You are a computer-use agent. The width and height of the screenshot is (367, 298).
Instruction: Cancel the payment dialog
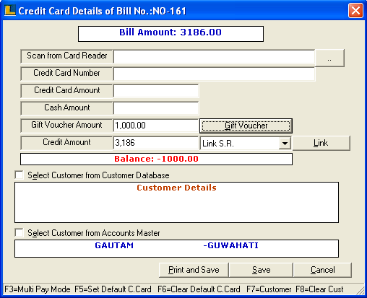322,270
